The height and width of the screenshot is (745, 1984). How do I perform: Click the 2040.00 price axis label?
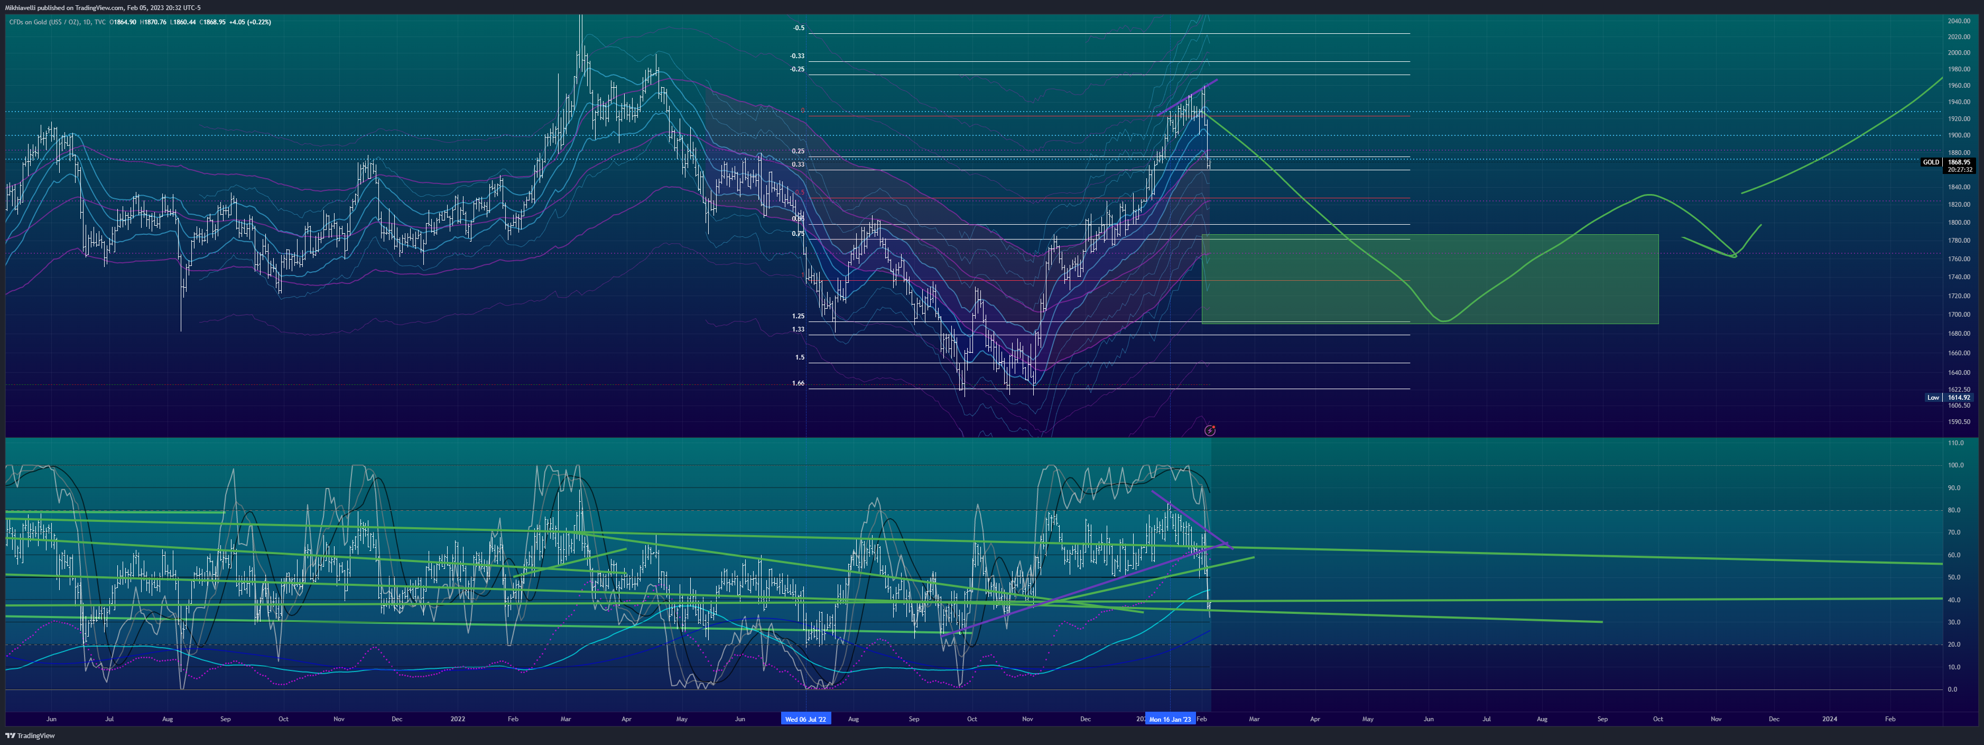coord(1959,21)
